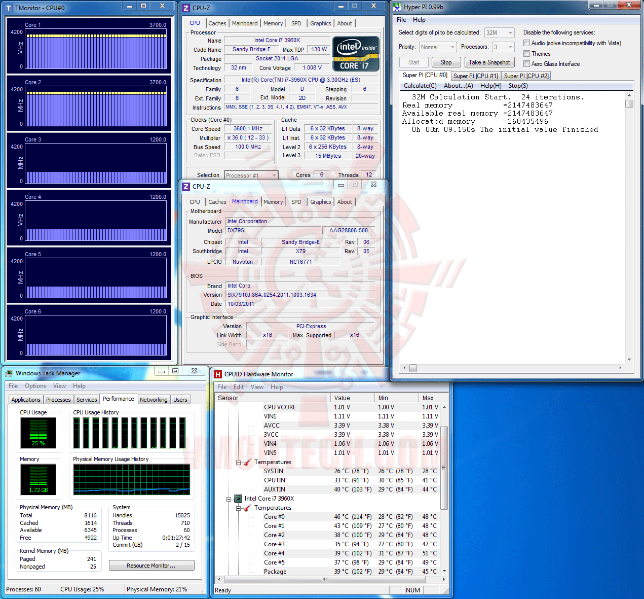
Task: Click the Memory 1.72 GB gauge
Action: [38, 479]
